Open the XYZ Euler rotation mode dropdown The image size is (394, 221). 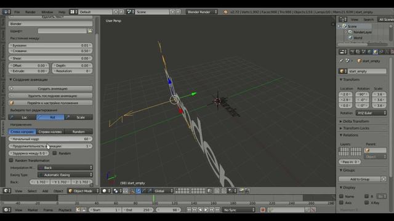(x=371, y=113)
